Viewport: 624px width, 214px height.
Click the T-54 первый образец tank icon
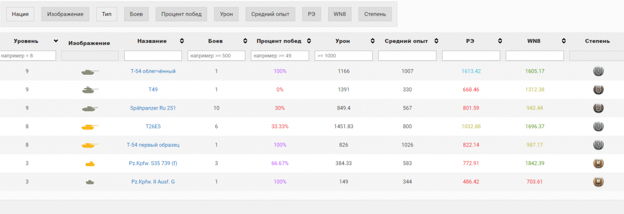coord(90,145)
